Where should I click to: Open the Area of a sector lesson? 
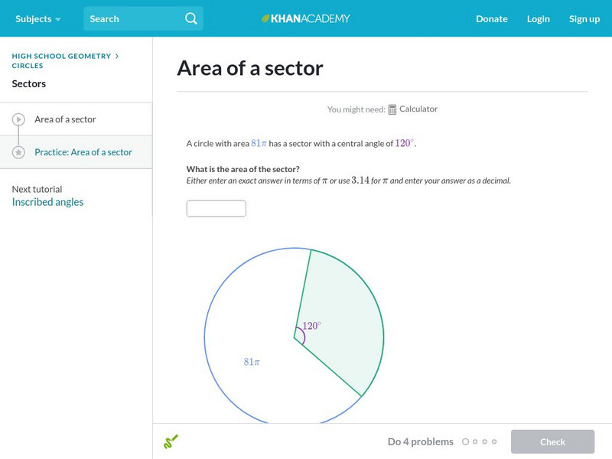point(65,119)
